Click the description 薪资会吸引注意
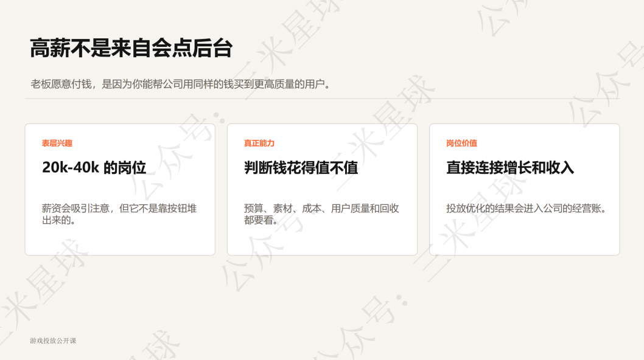The image size is (644, 360). pyautogui.click(x=119, y=214)
